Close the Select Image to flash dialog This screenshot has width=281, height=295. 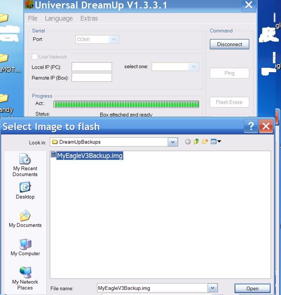pos(266,126)
